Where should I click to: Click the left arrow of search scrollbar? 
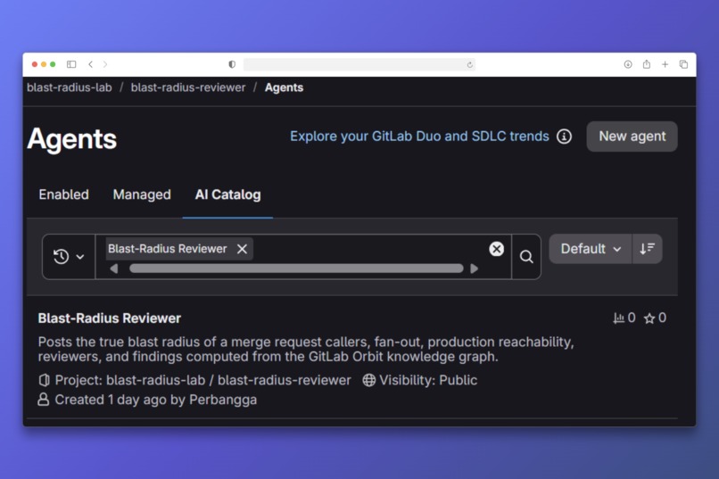click(x=114, y=268)
